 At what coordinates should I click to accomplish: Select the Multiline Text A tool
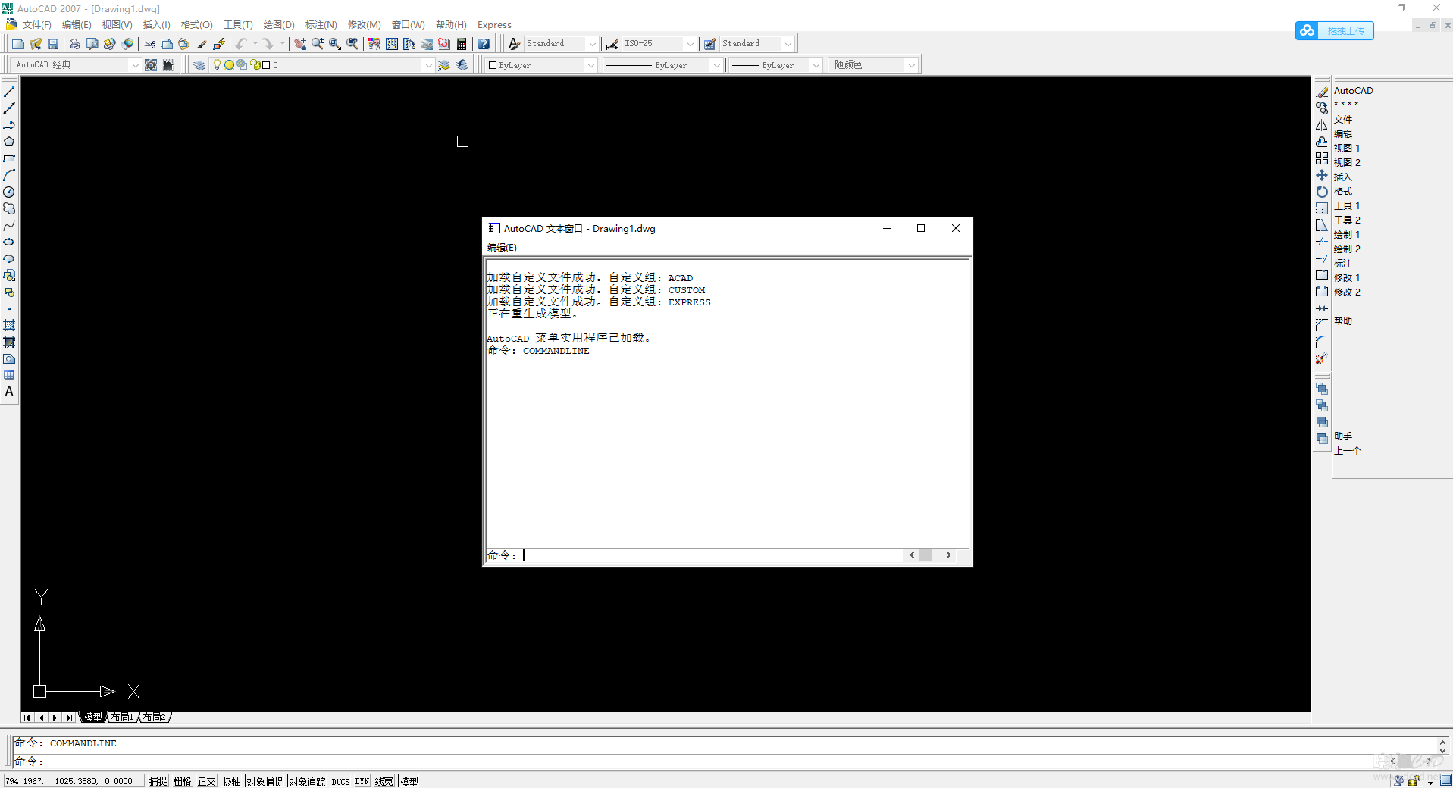click(9, 392)
